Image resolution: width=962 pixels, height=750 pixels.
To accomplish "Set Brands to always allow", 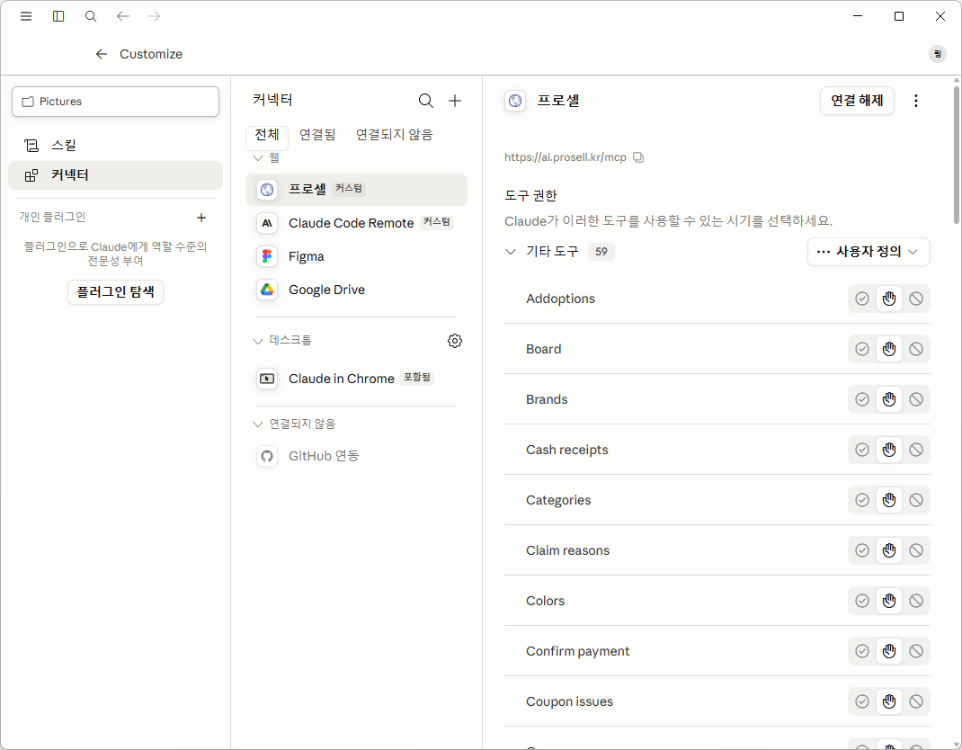I will pyautogui.click(x=862, y=399).
